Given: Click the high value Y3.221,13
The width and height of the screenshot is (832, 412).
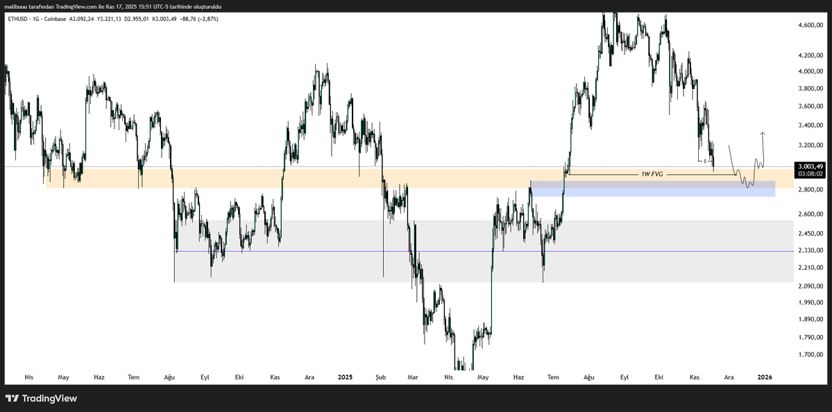Looking at the screenshot, I should pos(109,19).
